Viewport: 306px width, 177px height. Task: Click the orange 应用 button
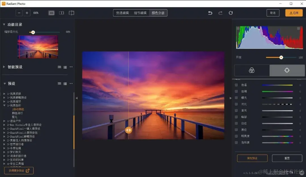[294, 13]
